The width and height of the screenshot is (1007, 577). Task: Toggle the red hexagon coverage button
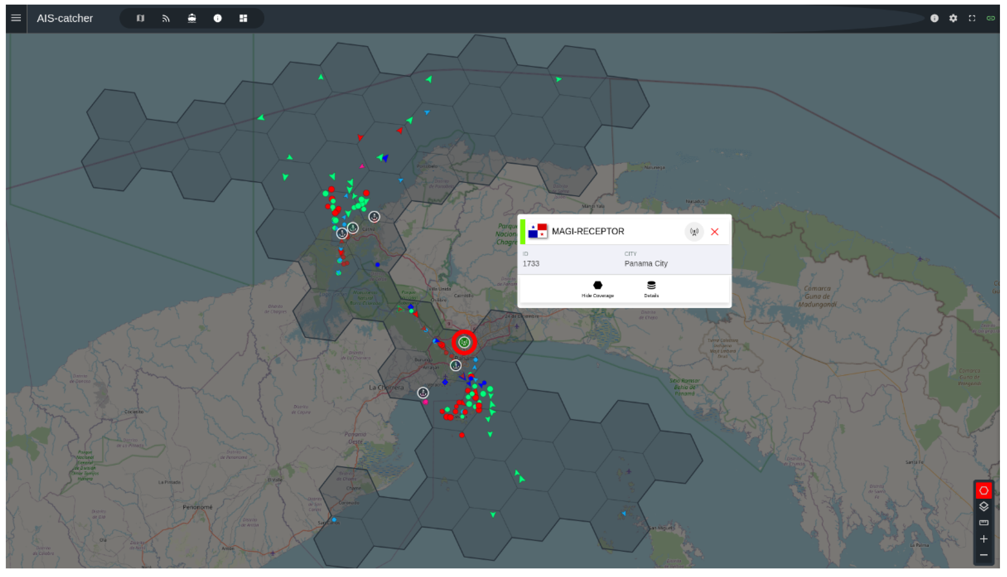[x=983, y=491]
